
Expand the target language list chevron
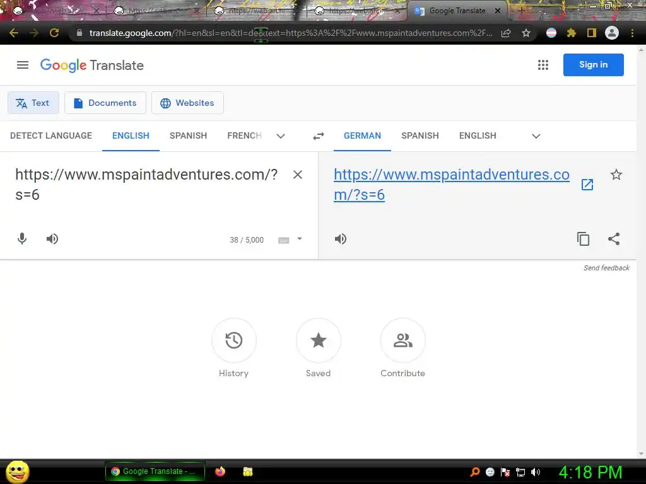536,136
